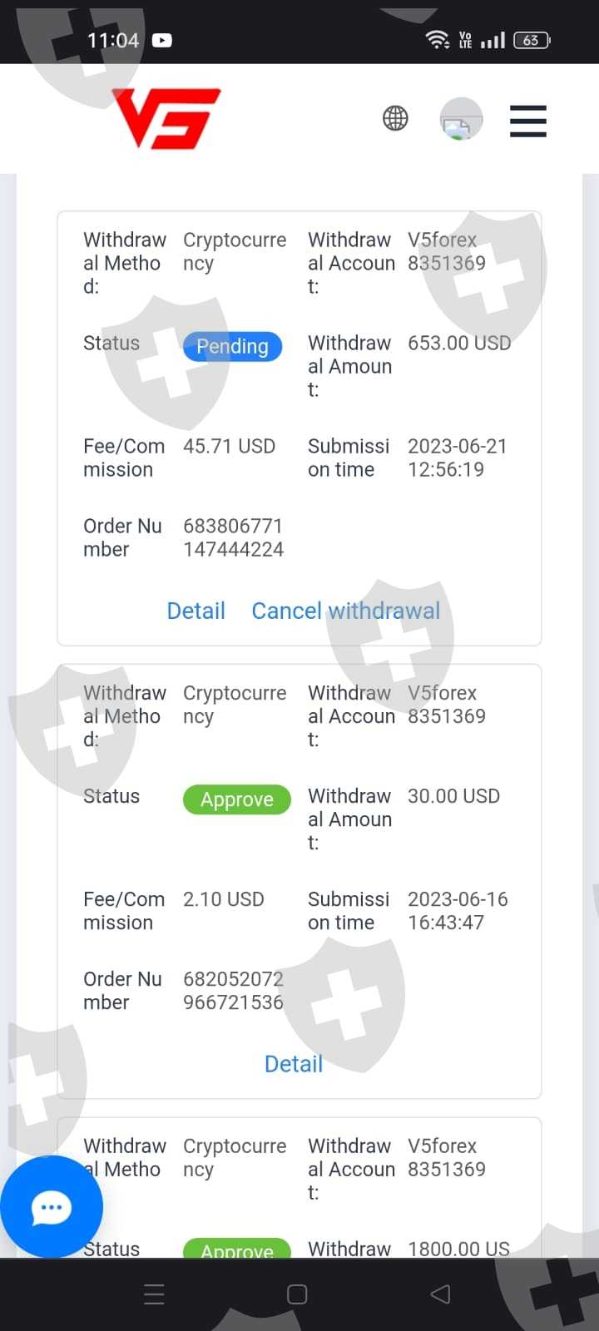This screenshot has height=1331, width=599.
Task: Tap the 45.71 USD fee value
Action: tap(229, 447)
